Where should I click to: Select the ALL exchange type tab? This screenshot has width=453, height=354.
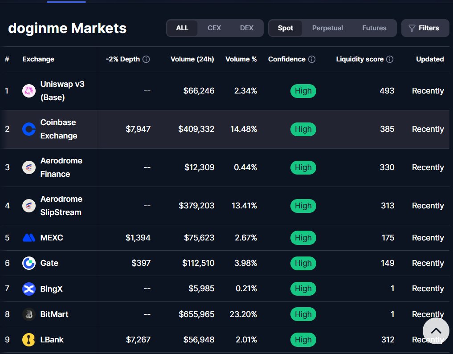click(182, 28)
